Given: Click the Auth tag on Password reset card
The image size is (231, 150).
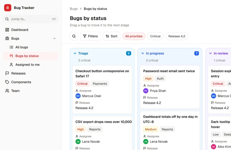Looking at the screenshot, I should (160, 78).
